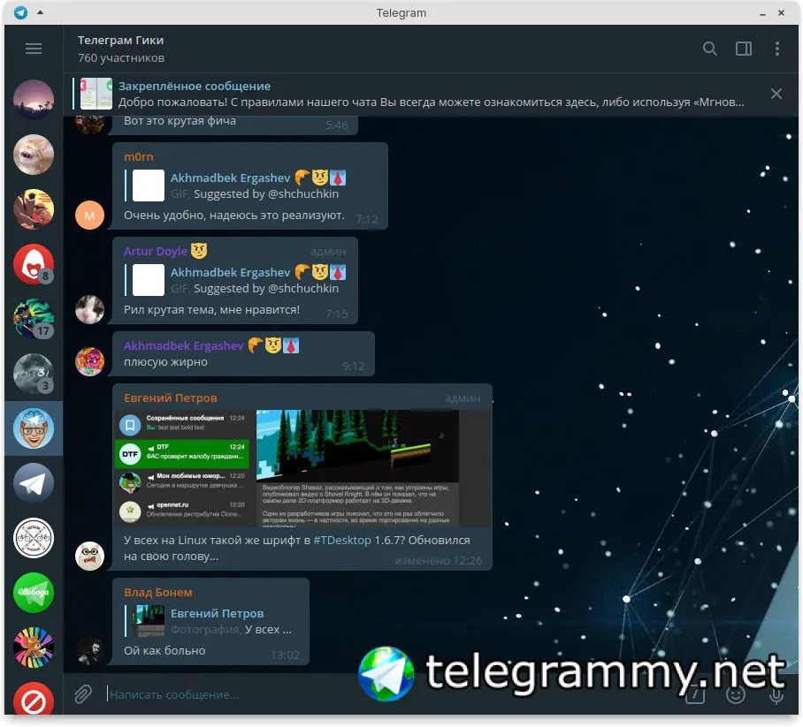Open the cat avatar chat in sidebar
Screen dimensions: 803x727
[x=34, y=155]
